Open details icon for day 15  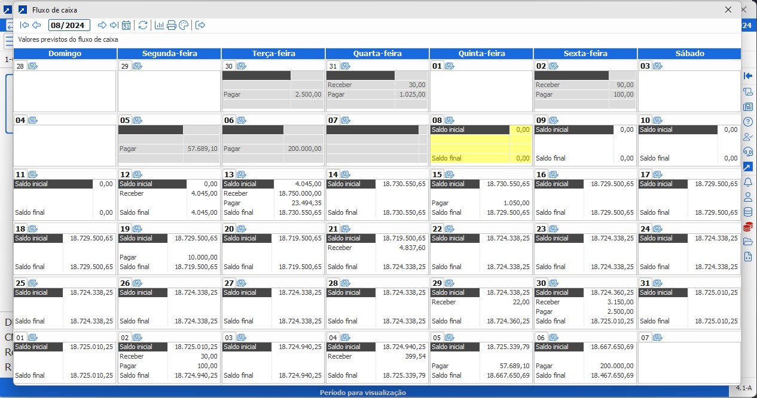click(450, 174)
